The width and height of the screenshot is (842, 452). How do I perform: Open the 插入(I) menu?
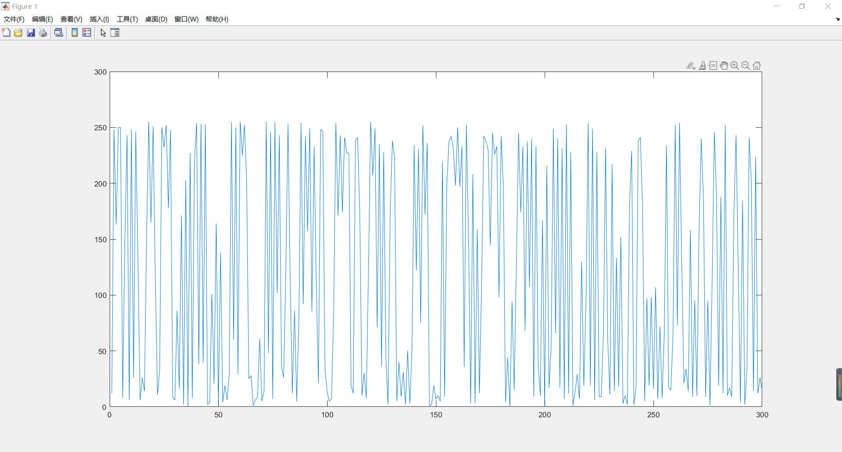(x=100, y=19)
